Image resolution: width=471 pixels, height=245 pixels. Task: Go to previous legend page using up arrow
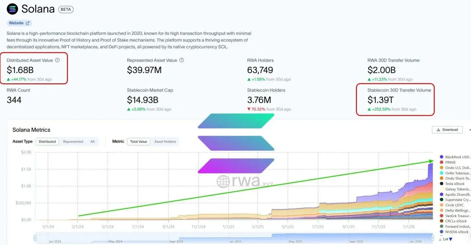click(x=440, y=239)
